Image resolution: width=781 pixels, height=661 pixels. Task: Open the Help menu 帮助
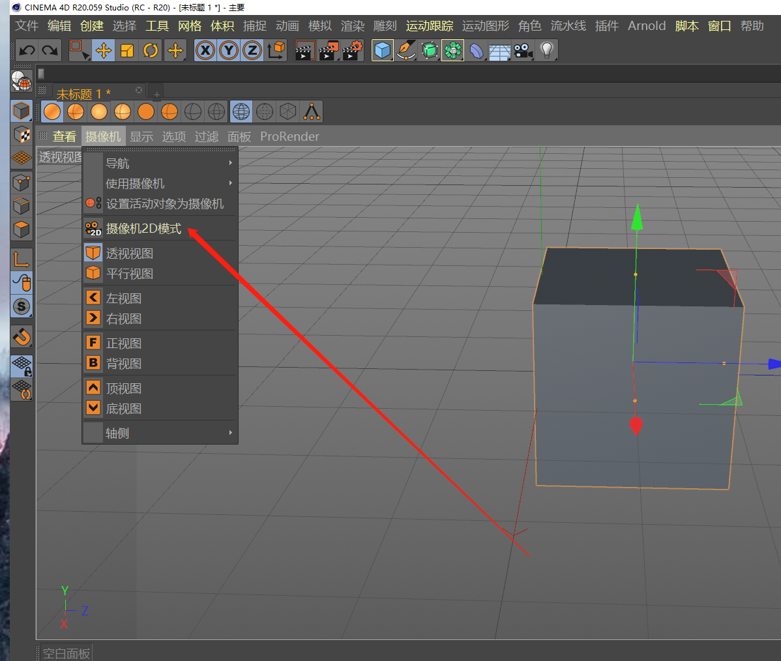752,26
